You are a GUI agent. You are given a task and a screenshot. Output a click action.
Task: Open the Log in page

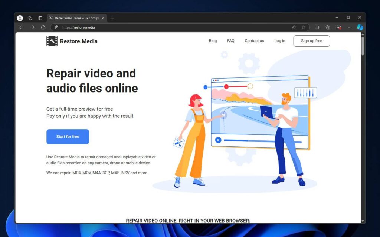(279, 41)
